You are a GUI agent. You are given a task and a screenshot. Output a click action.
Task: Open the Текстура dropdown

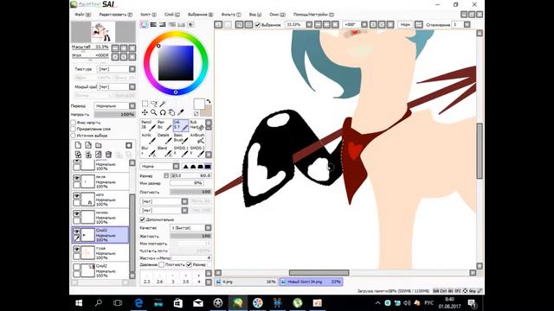[132, 69]
